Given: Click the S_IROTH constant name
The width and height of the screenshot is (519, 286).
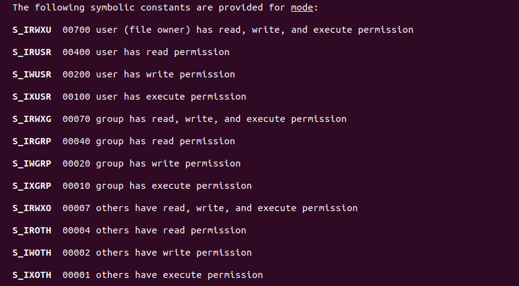Looking at the screenshot, I should point(32,230).
